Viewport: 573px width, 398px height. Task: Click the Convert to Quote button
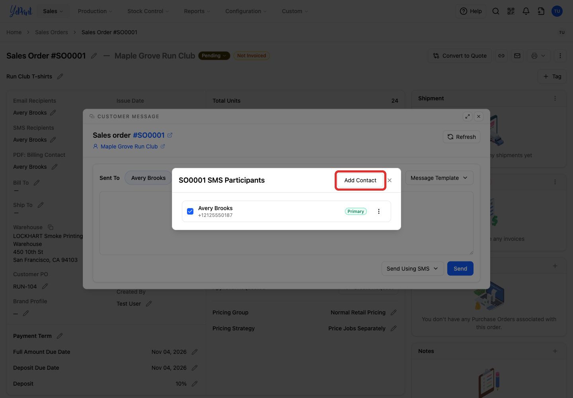460,56
